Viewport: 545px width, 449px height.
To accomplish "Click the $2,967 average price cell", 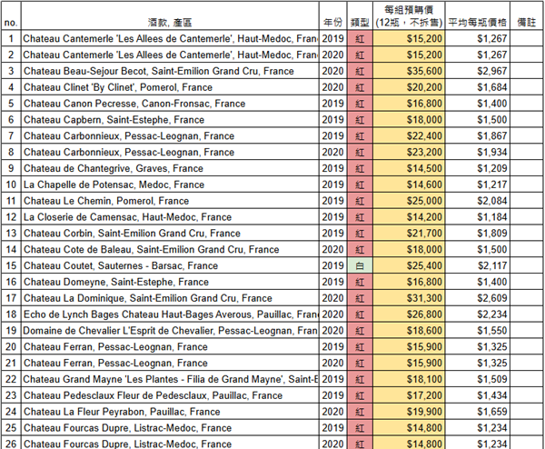I will coord(478,71).
